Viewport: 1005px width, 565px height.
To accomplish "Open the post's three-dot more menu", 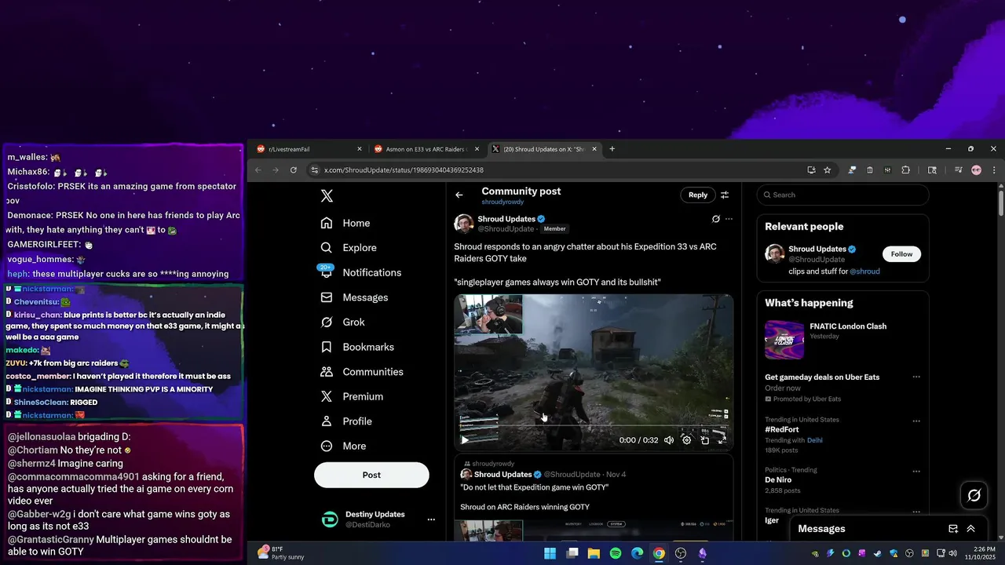I will click(x=729, y=219).
